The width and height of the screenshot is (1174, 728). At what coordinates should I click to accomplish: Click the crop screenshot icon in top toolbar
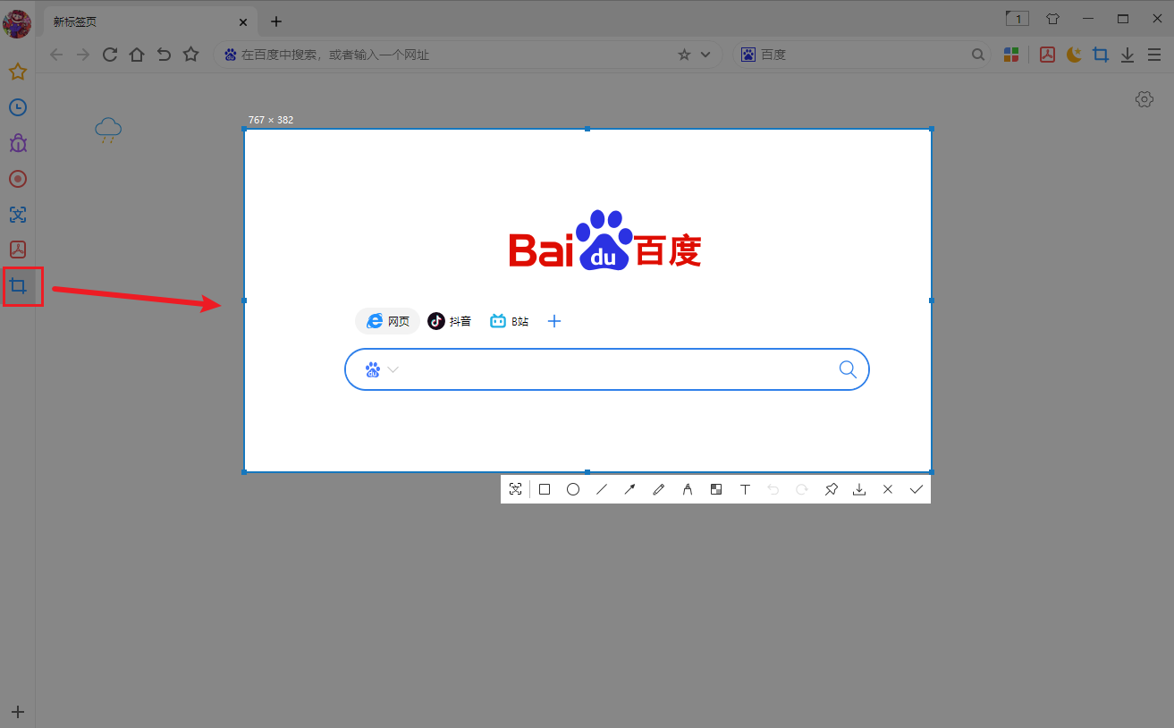1101,55
